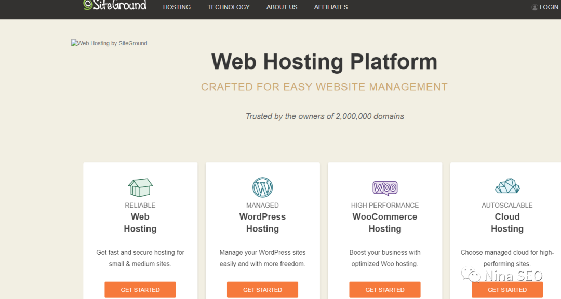Click the WooCommerce Woo icon
The width and height of the screenshot is (561, 299).
(x=385, y=188)
